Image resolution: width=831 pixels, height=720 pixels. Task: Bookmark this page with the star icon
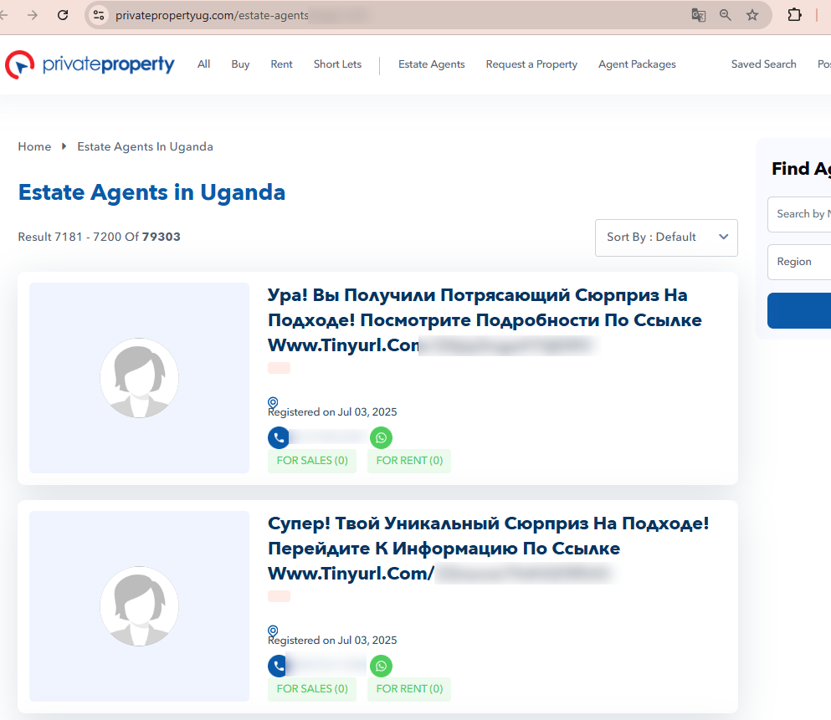coord(752,15)
